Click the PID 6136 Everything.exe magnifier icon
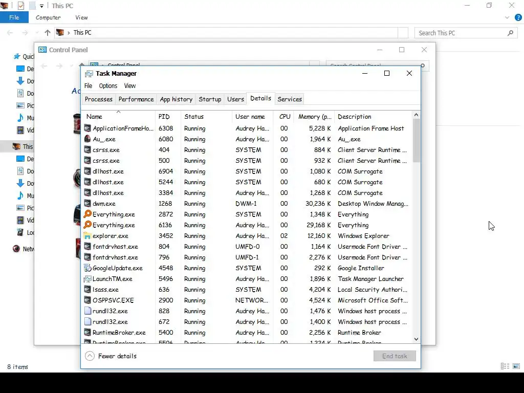Image resolution: width=524 pixels, height=393 pixels. tap(87, 225)
